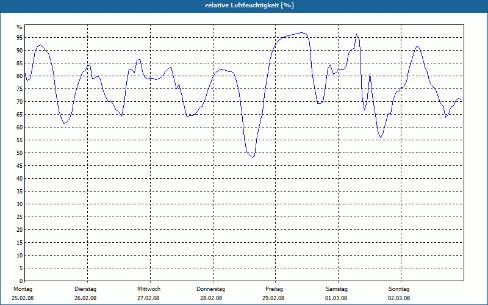Select the 70 value on the y-axis
The width and height of the screenshot is (488, 305).
pos(20,102)
